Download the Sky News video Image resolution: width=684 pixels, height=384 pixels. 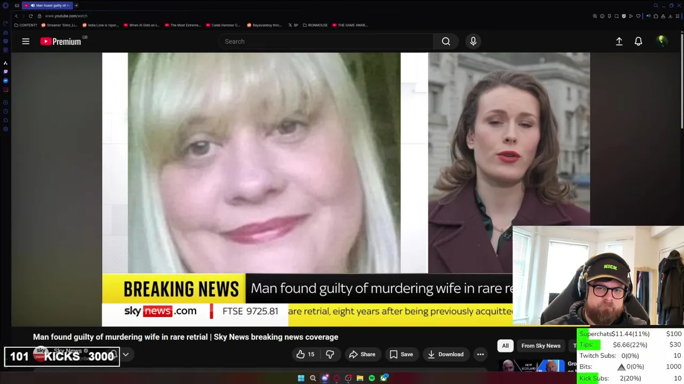[445, 354]
